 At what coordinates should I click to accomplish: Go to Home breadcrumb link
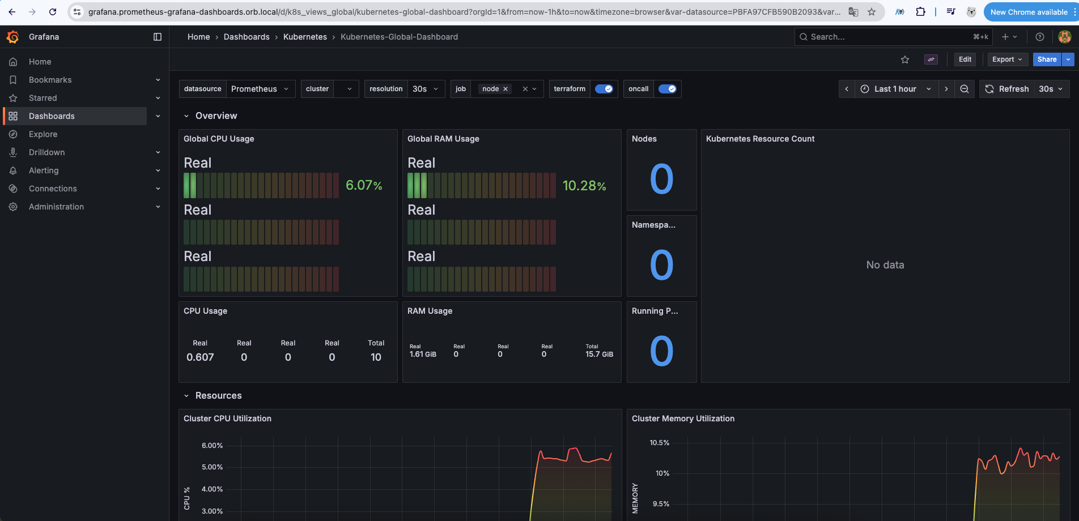click(199, 37)
